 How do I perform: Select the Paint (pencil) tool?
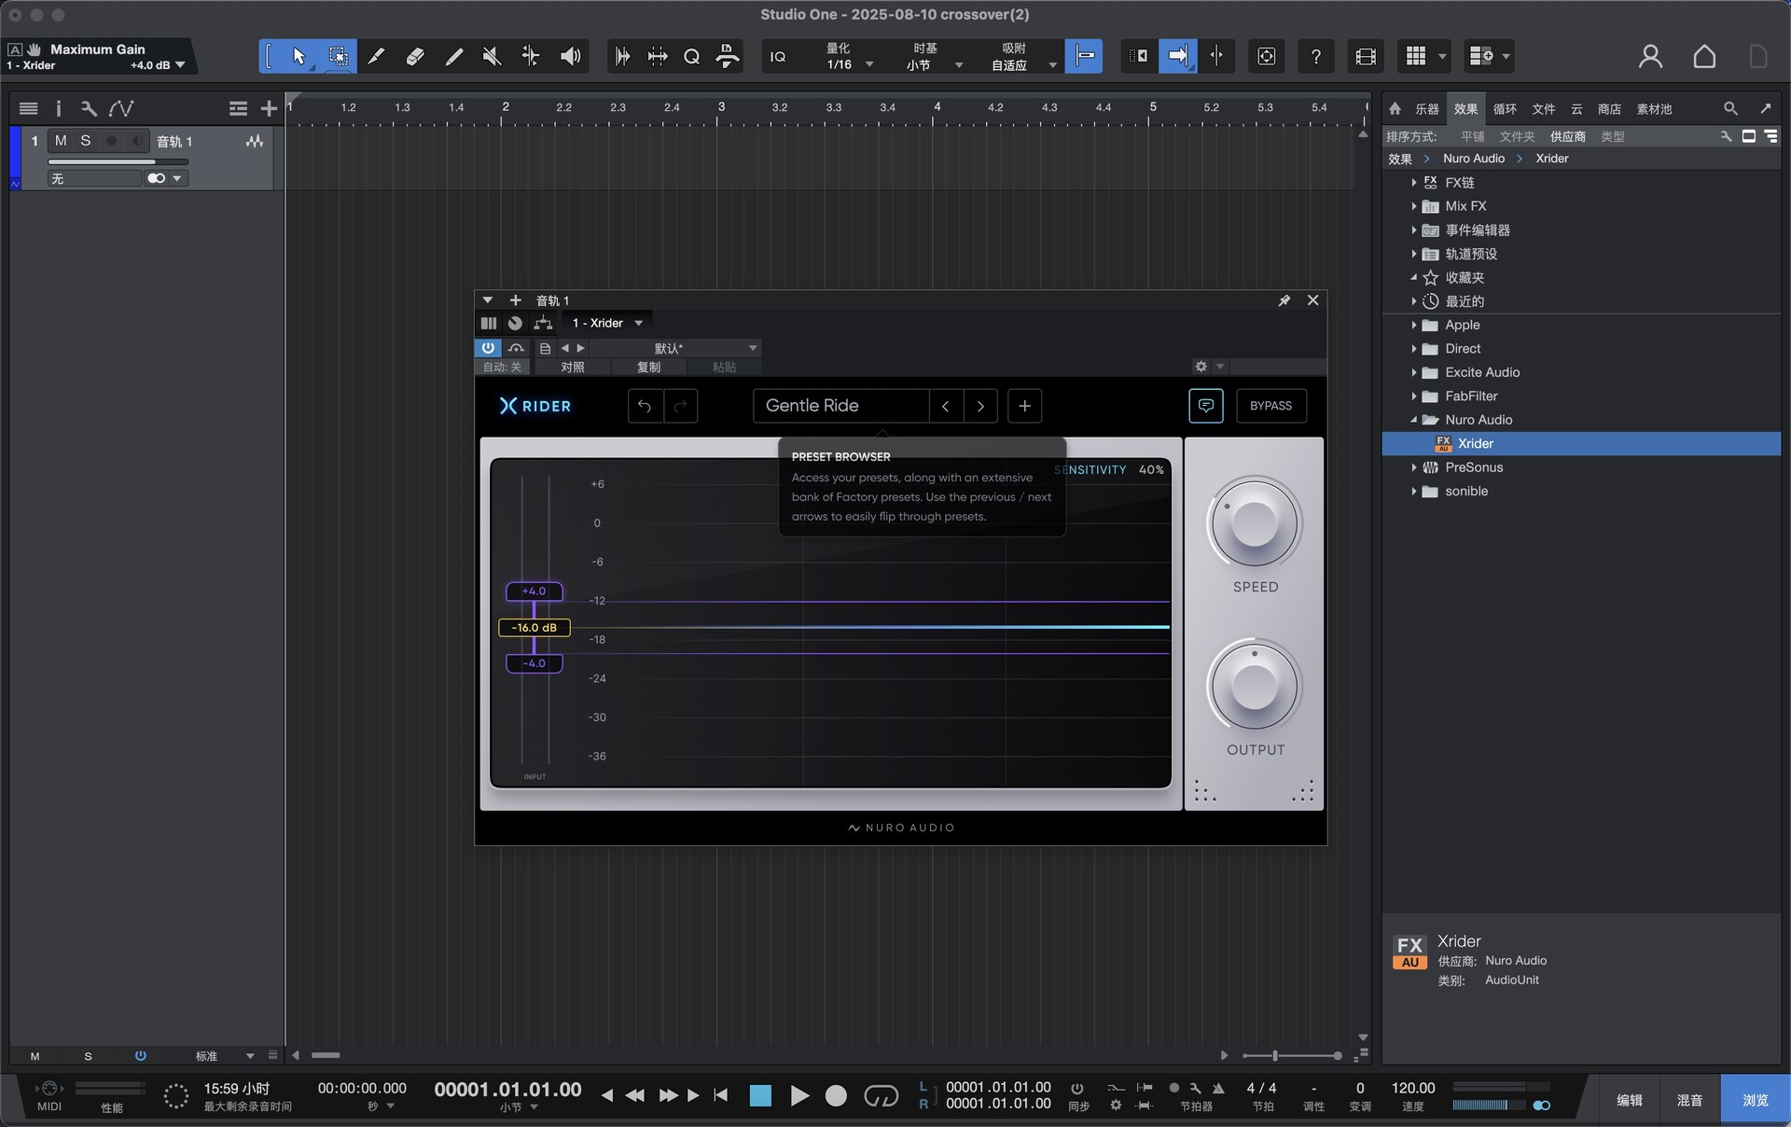(x=454, y=57)
